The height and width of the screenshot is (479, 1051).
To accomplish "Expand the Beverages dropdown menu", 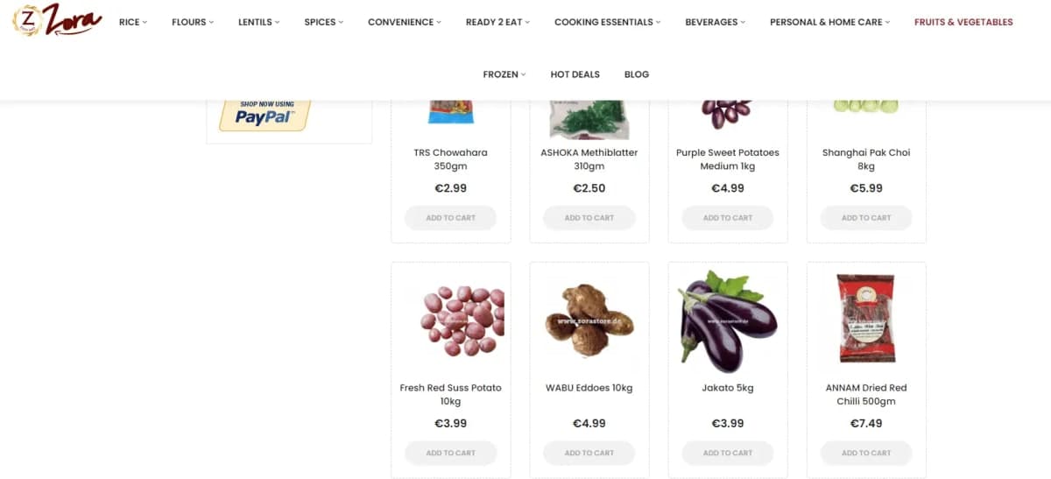I will [715, 22].
